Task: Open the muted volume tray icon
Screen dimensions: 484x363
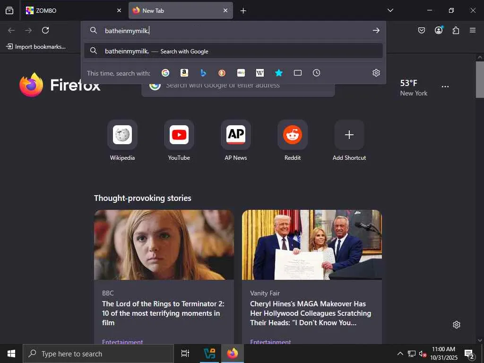Action: 423,354
